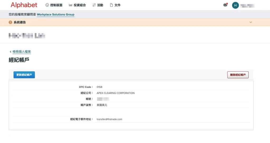270x143 pixels.
Task: Open the 活動 activity menu
Action: pyautogui.click(x=98, y=5)
